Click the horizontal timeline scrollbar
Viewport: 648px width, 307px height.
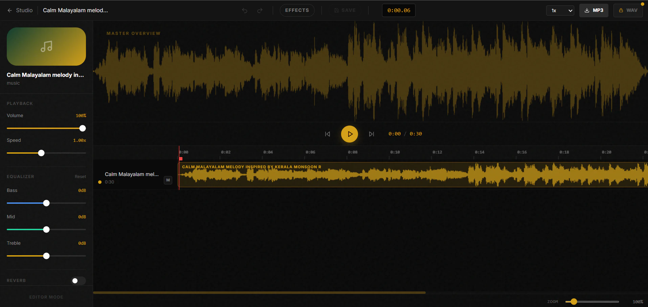[259, 292]
